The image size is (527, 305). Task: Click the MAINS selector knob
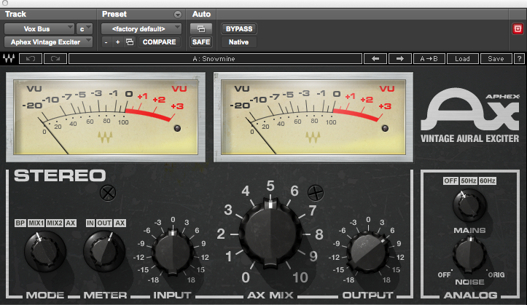(469, 205)
